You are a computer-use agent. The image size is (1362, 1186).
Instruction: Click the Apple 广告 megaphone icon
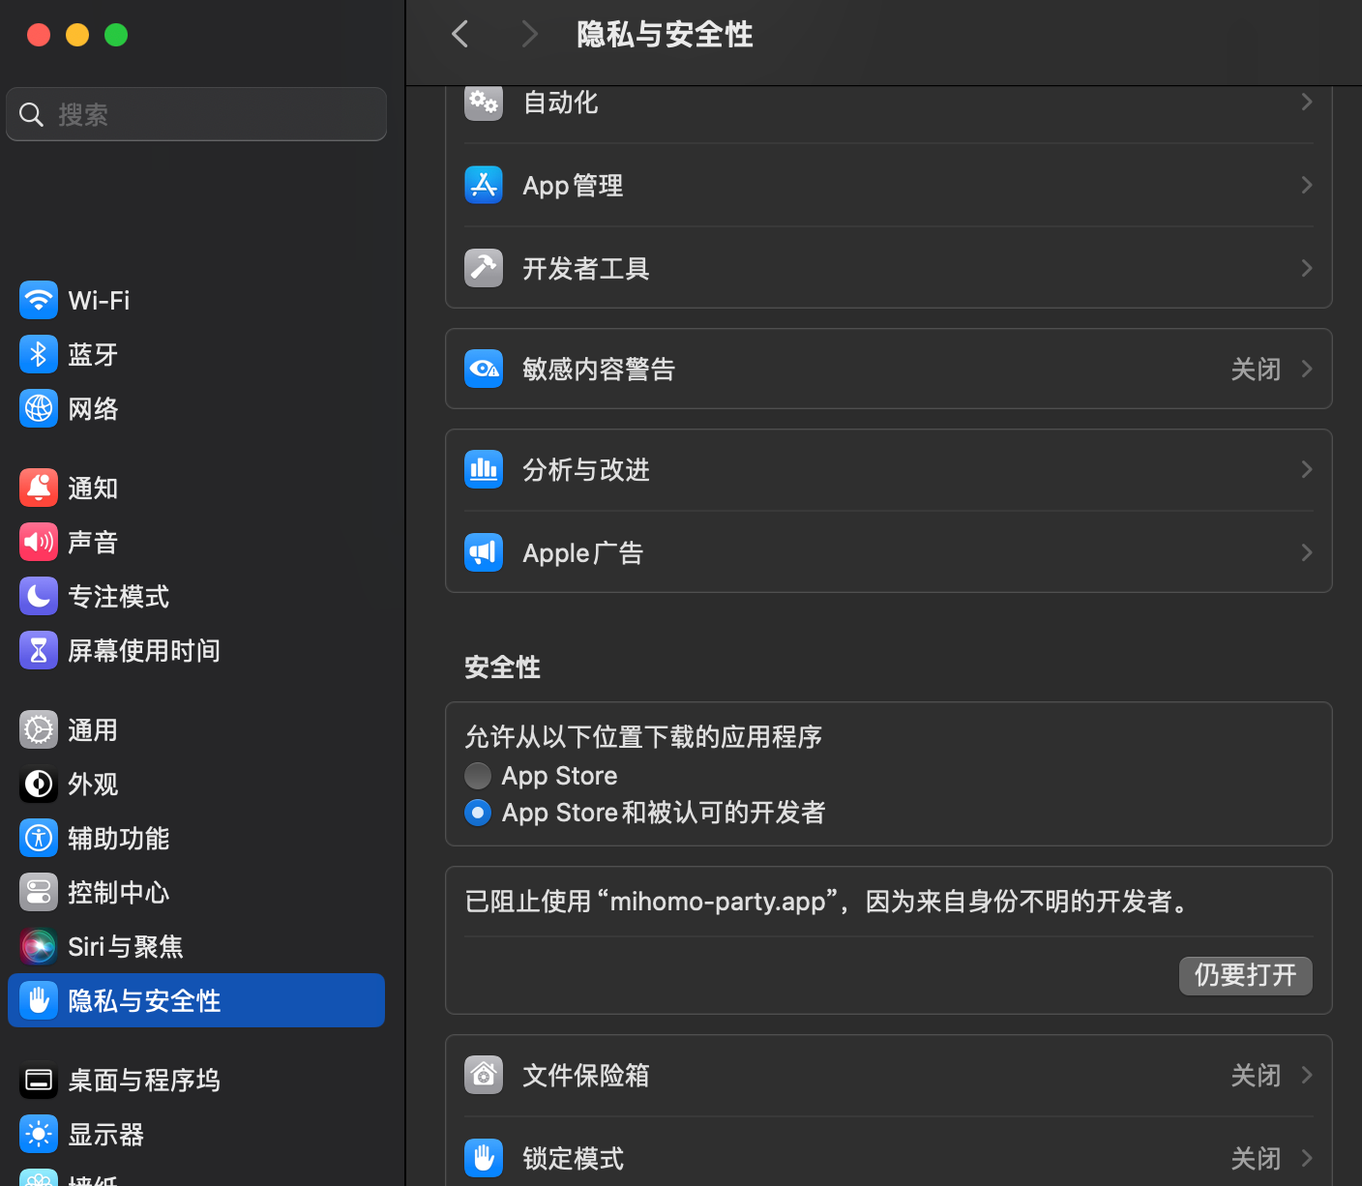[x=484, y=552]
